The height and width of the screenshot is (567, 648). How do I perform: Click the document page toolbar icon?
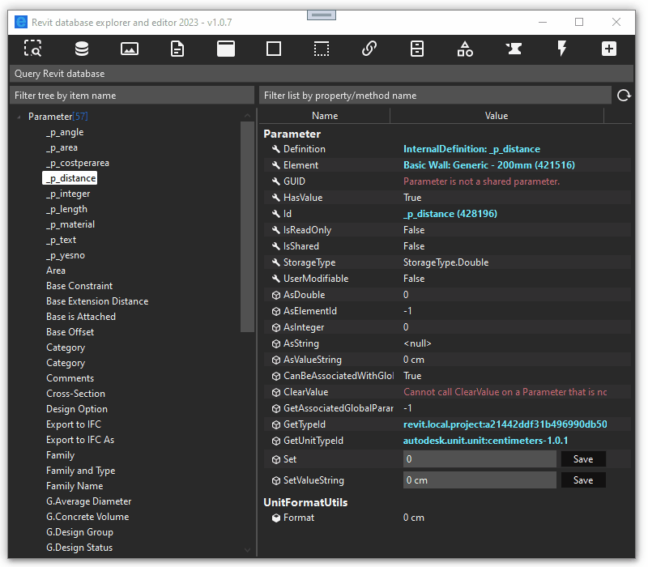point(177,49)
